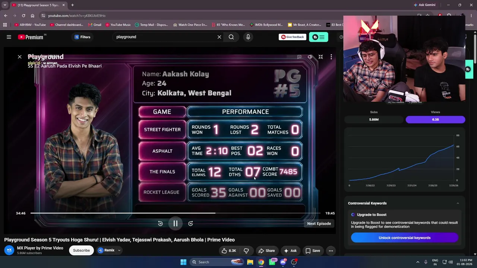Open the video title text below the player
The width and height of the screenshot is (477, 268).
pos(119,240)
